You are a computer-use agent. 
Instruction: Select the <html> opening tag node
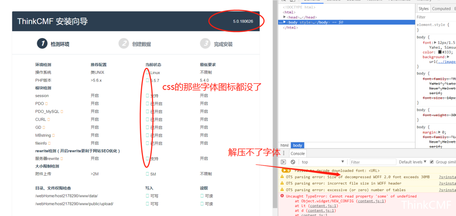(289, 12)
